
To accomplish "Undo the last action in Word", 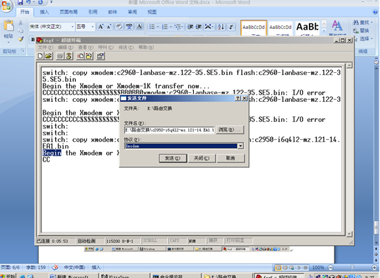I will click(x=28, y=2).
